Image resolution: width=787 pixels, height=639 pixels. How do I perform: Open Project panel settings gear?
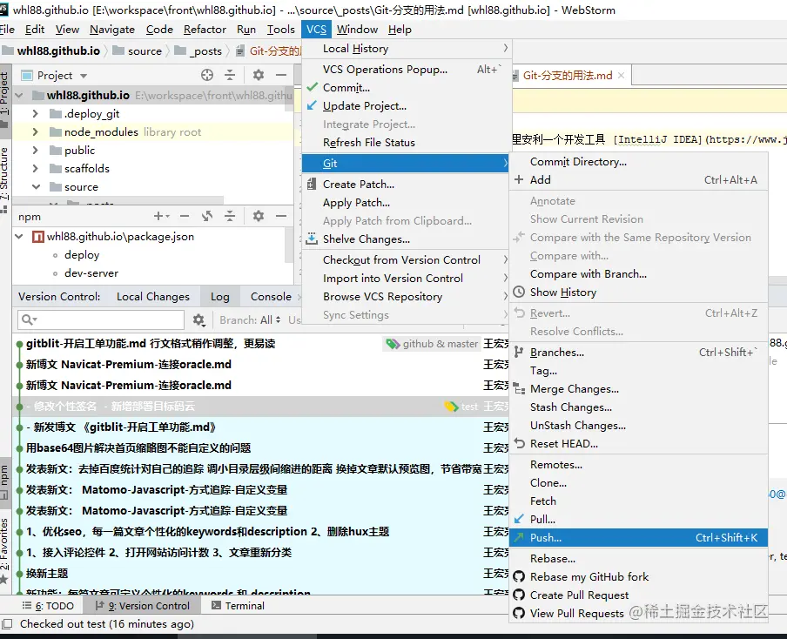click(258, 75)
